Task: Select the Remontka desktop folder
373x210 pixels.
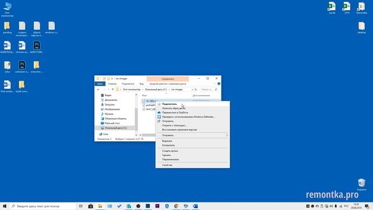Action: (x=361, y=8)
